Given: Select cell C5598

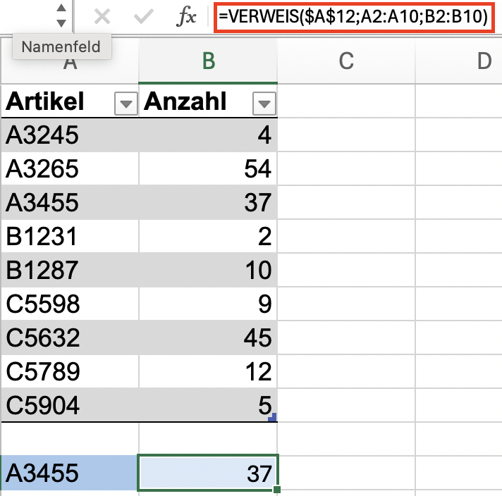Looking at the screenshot, I should [x=70, y=304].
